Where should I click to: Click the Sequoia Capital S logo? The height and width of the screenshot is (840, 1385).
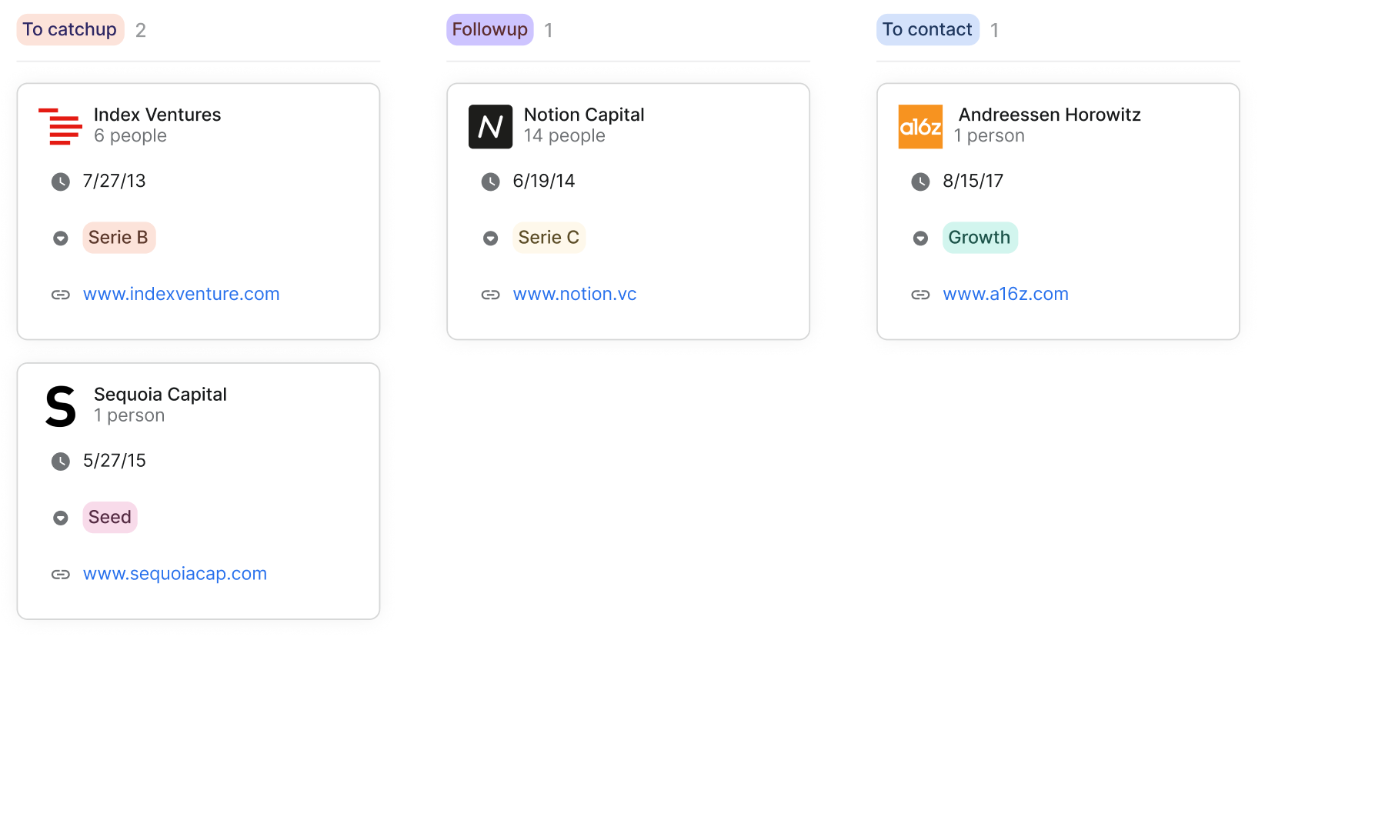60,406
